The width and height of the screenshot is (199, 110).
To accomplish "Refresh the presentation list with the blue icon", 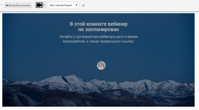I will 83,5.
